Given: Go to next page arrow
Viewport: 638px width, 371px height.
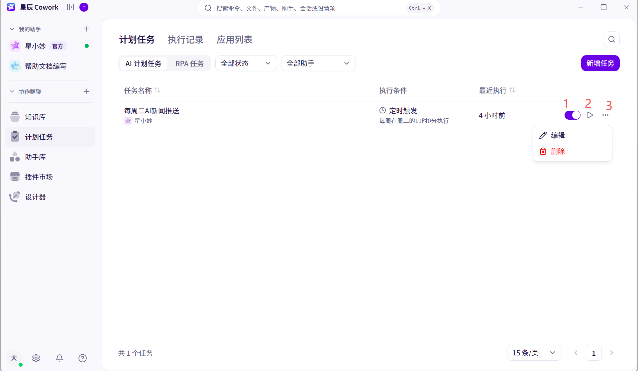Looking at the screenshot, I should tap(611, 353).
